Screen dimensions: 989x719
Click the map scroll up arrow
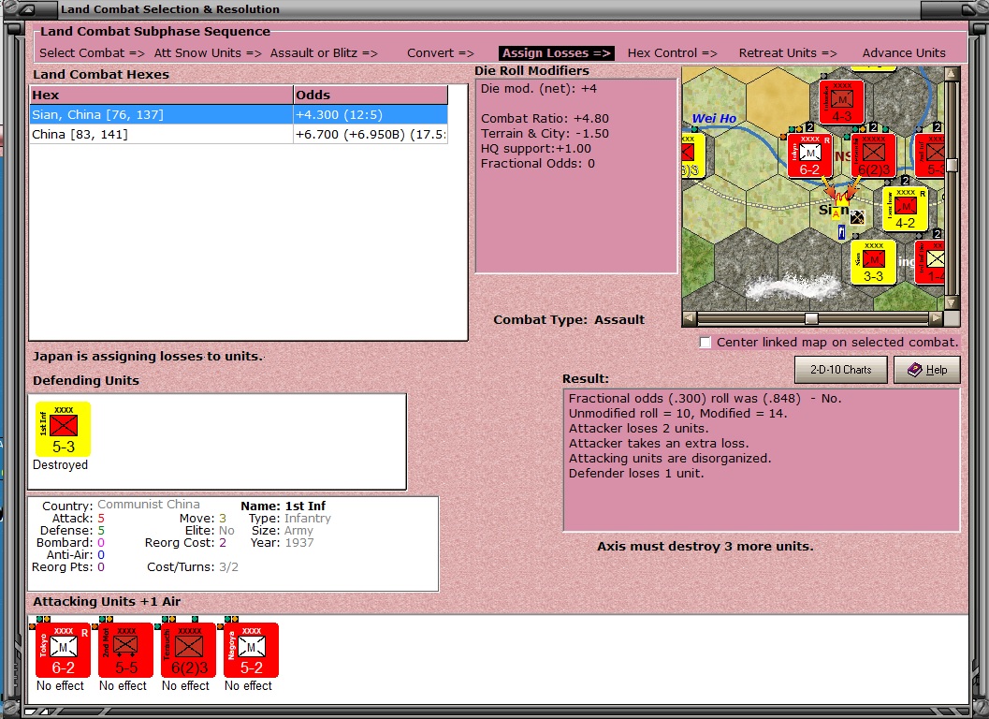click(952, 74)
